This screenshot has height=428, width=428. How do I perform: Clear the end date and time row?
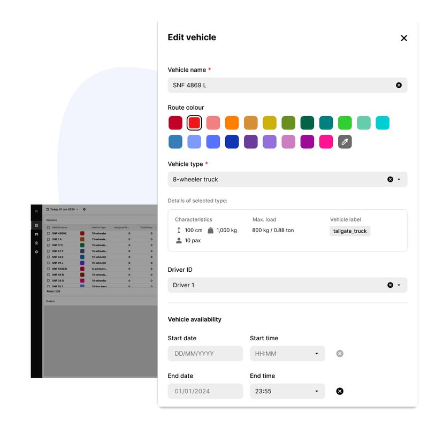340,391
